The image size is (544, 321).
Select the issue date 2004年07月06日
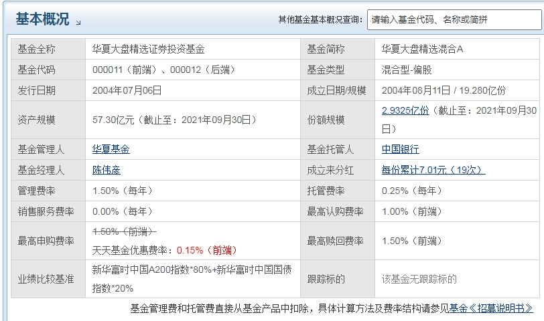tap(127, 91)
